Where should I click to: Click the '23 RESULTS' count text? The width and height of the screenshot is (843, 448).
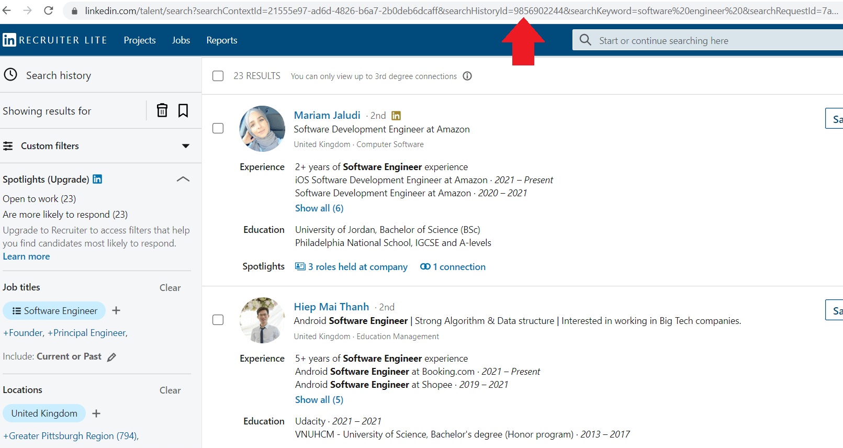tap(257, 76)
